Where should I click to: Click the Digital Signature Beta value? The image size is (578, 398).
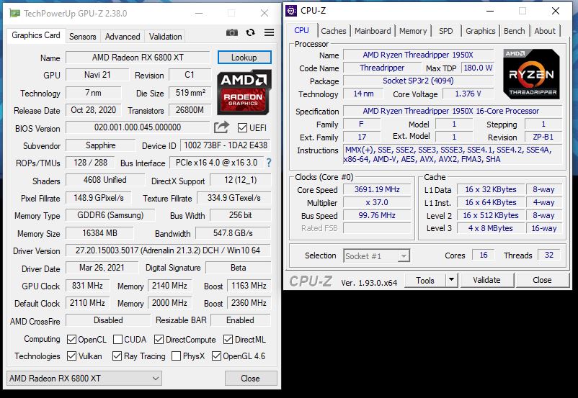click(x=238, y=268)
